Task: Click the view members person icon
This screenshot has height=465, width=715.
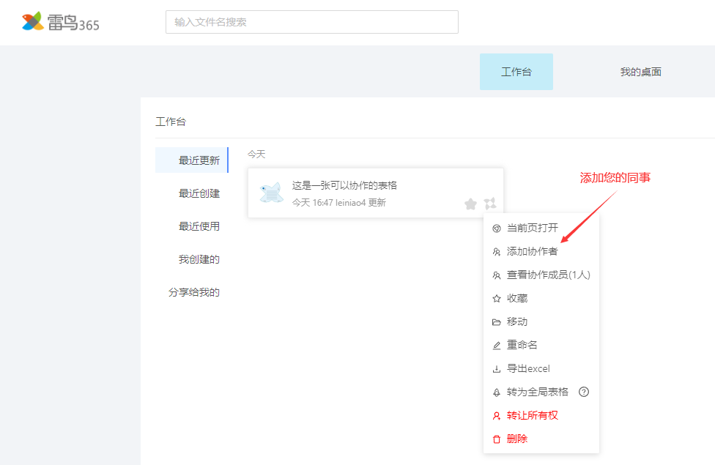Action: click(x=497, y=275)
